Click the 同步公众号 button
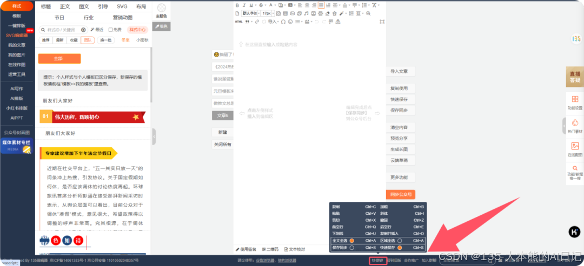The image size is (584, 266). (400, 194)
